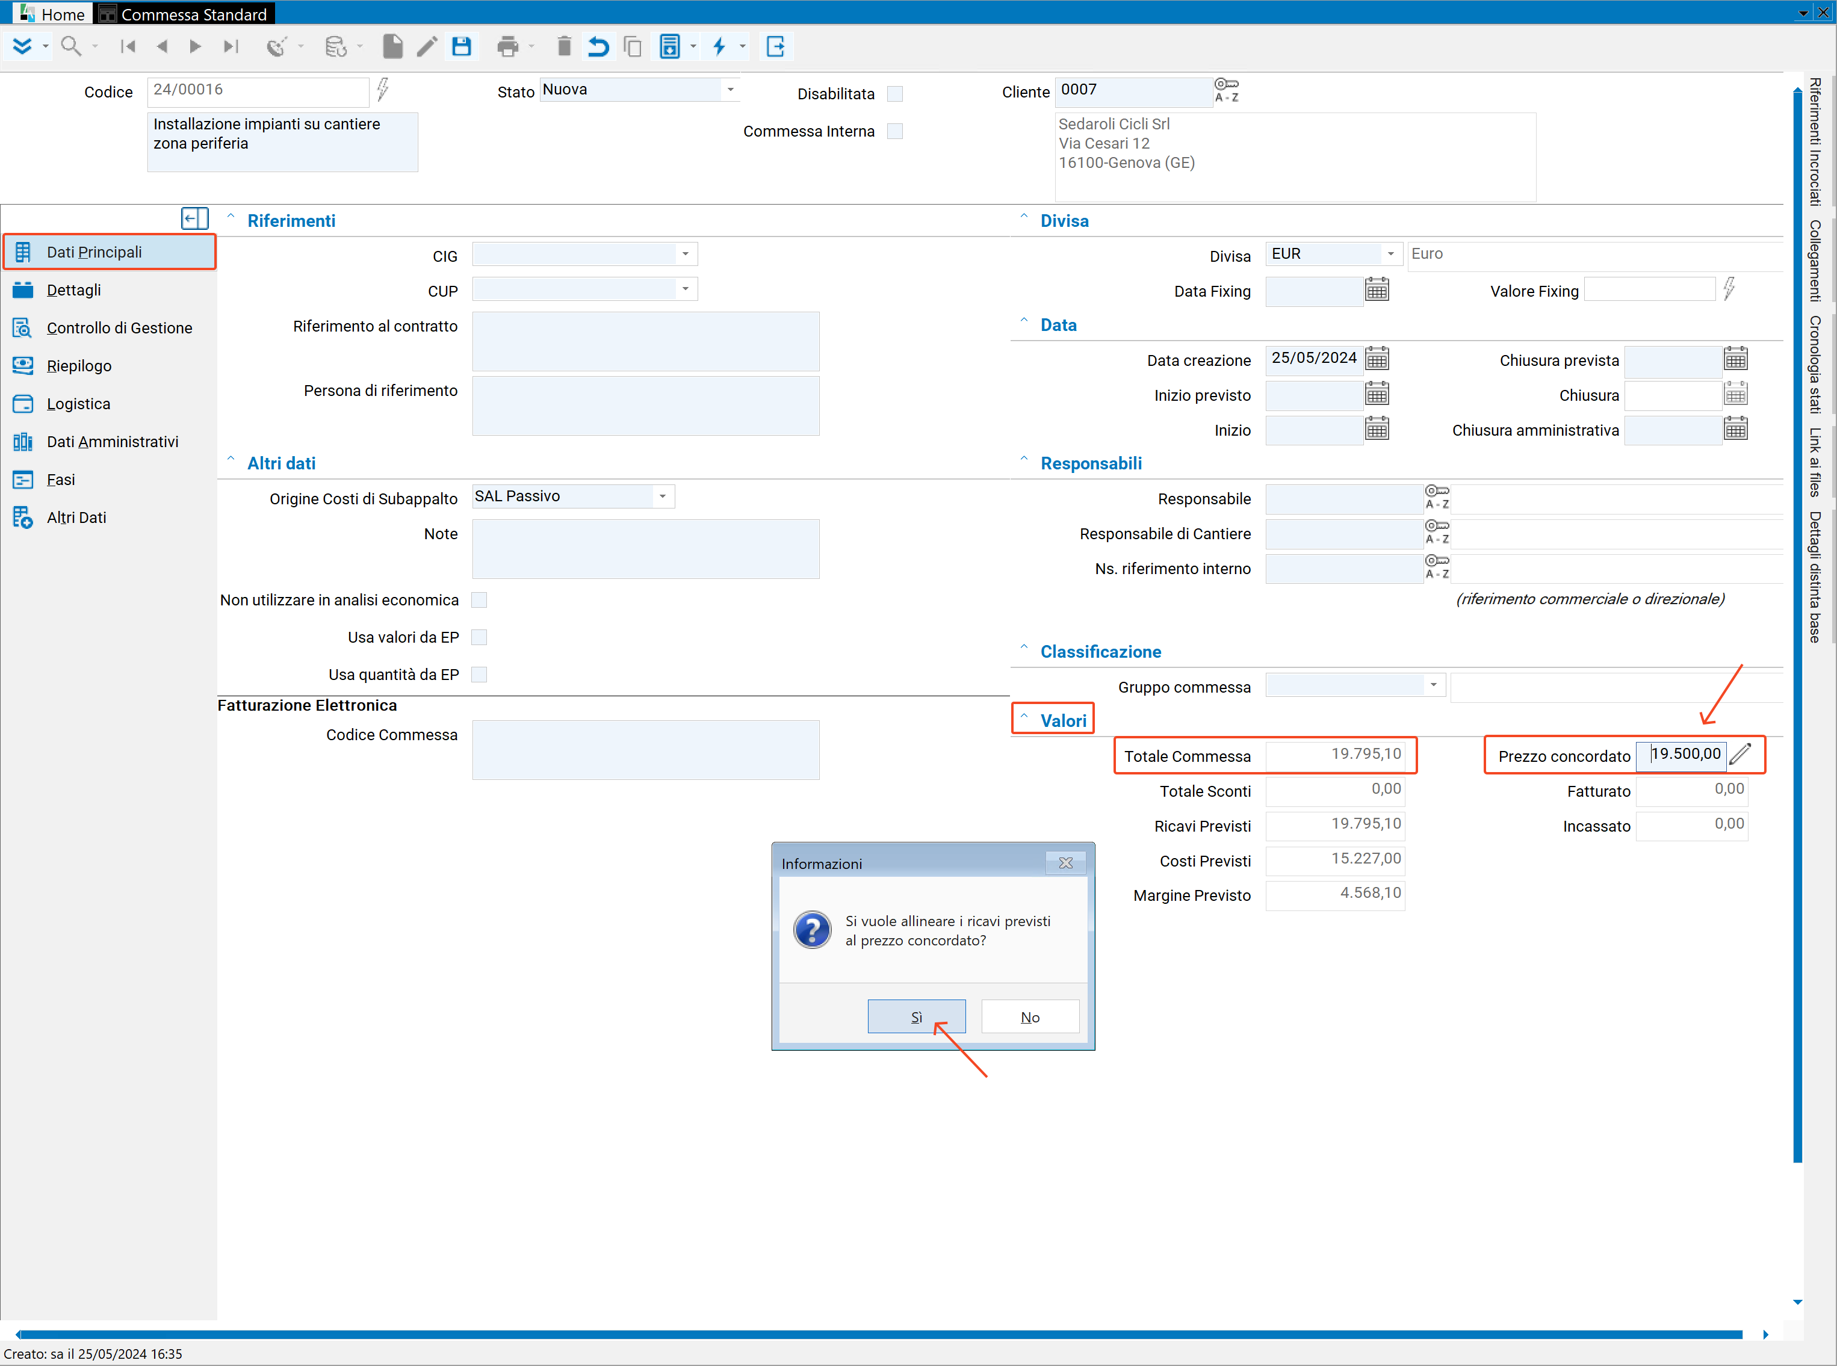Image resolution: width=1837 pixels, height=1366 pixels.
Task: Click the new document icon
Action: [393, 46]
